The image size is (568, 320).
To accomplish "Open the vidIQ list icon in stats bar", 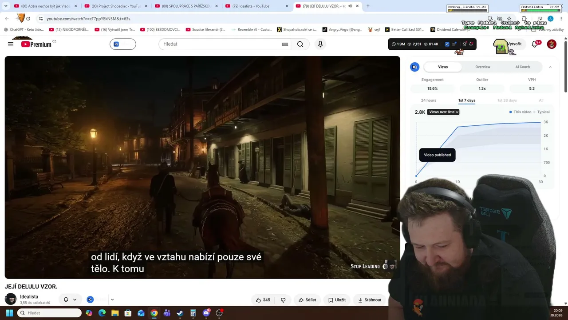I will [454, 44].
